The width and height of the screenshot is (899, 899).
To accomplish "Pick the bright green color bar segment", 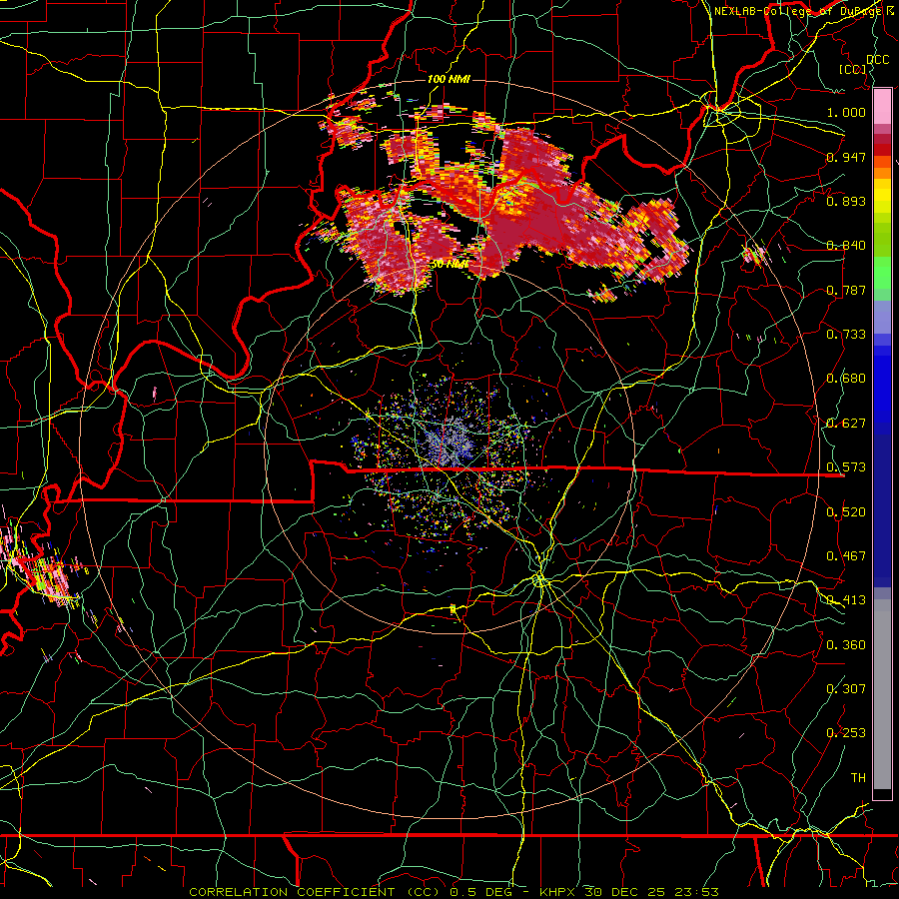I will click(882, 274).
